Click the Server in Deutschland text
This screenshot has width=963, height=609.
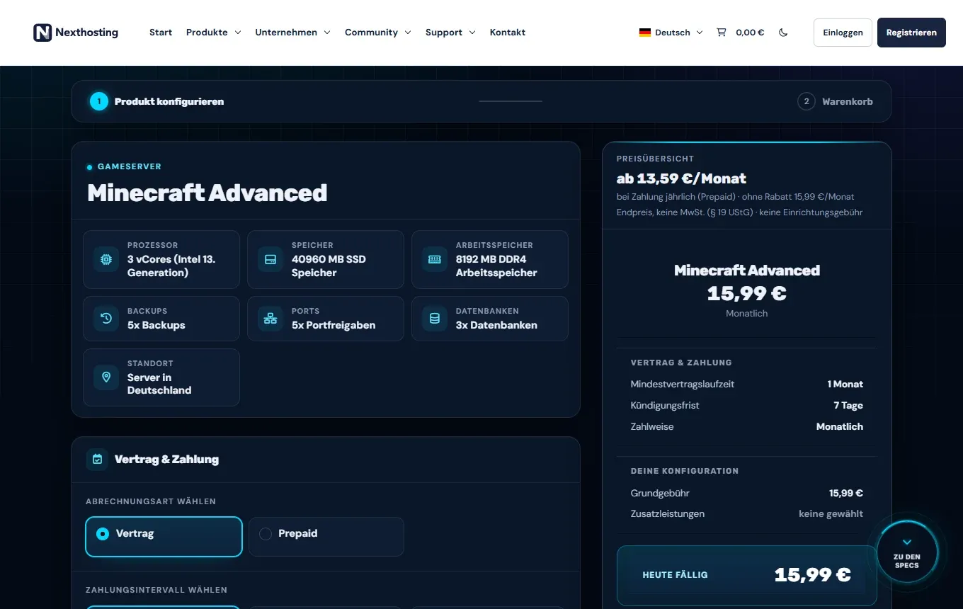tap(159, 384)
